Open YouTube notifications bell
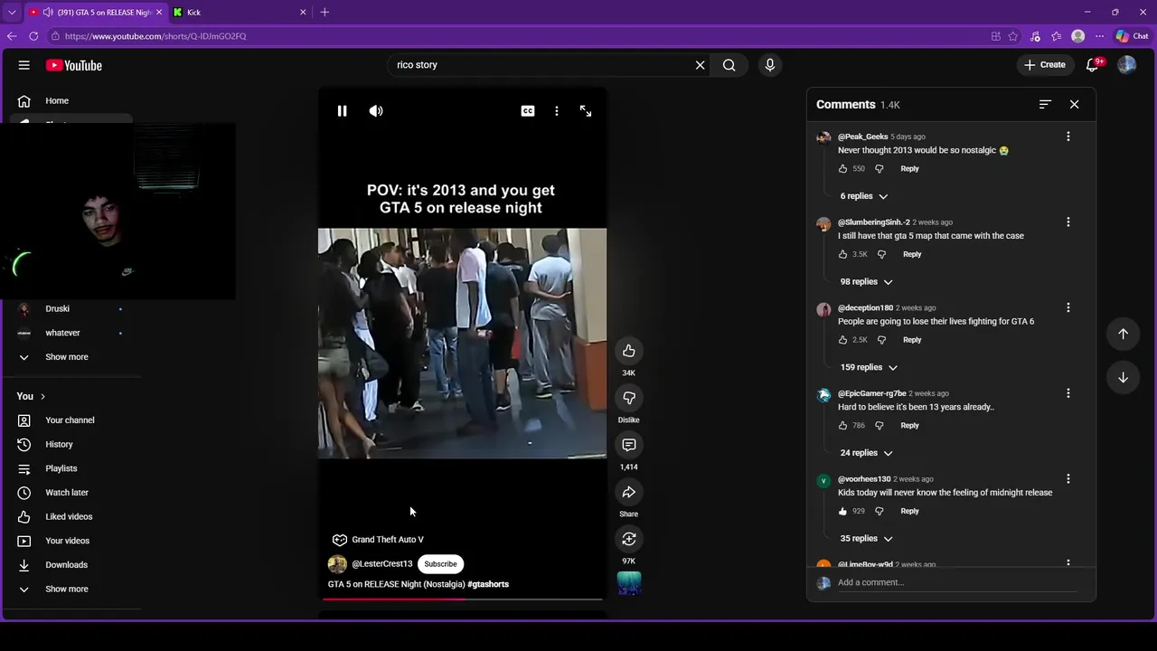Screen dimensions: 1157x651 pyautogui.click(x=1093, y=64)
